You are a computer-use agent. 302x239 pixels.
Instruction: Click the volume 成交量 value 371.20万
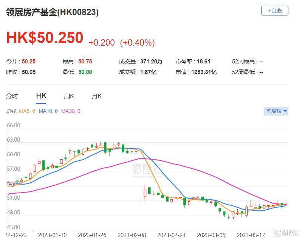point(152,62)
